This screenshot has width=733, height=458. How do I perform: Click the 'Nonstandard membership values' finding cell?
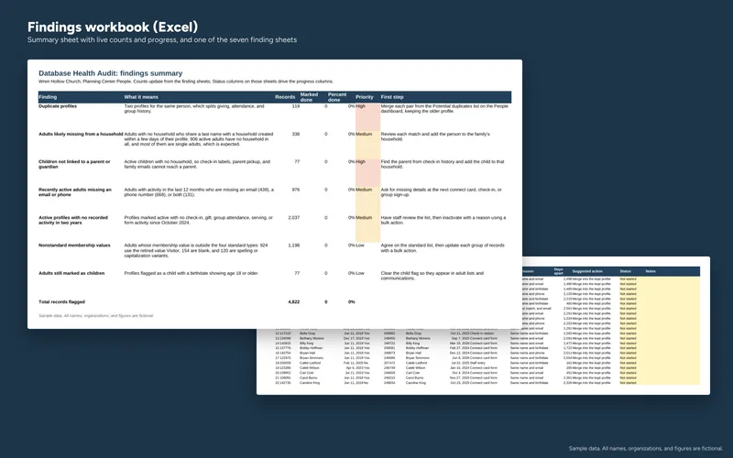click(x=74, y=245)
